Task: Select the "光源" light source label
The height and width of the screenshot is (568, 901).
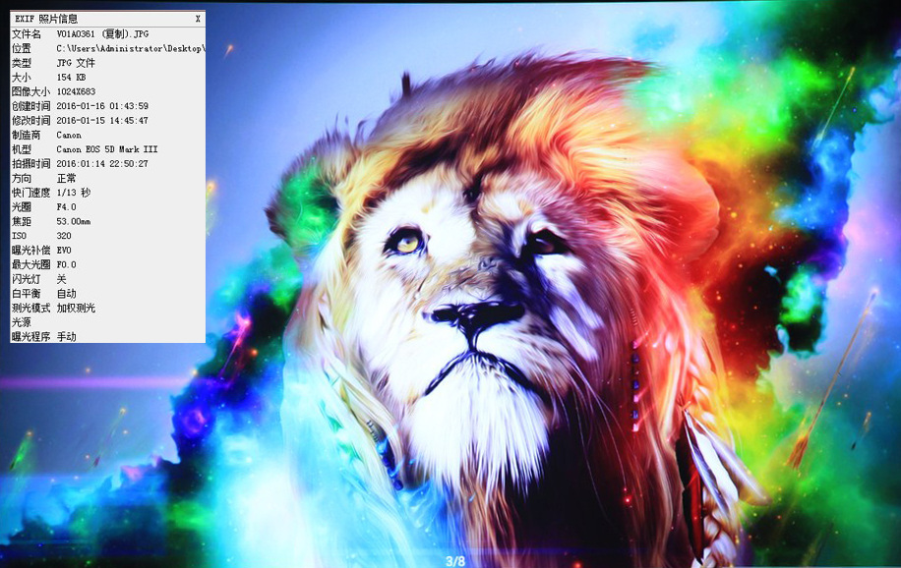Action: 22,322
